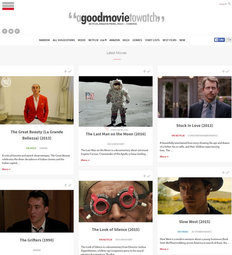The width and height of the screenshot is (232, 255).
Task: Click DRAMA genre under The Great Beauty
Action: 44,148
